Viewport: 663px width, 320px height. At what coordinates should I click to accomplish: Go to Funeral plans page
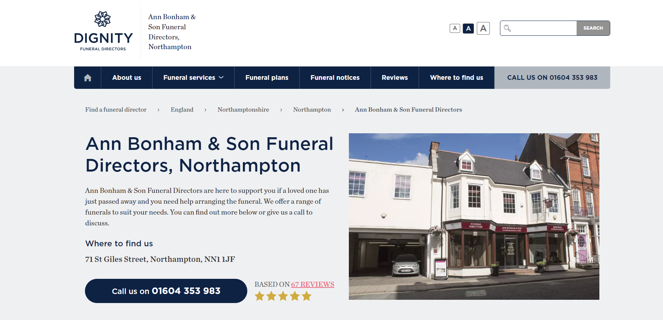(267, 78)
